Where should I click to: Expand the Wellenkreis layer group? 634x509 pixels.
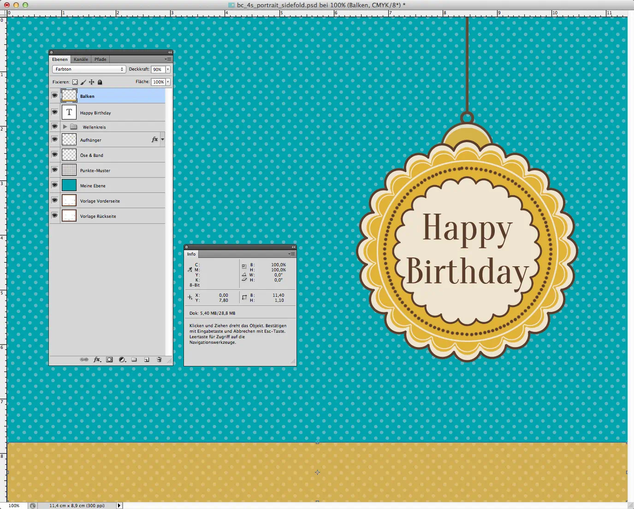point(65,126)
